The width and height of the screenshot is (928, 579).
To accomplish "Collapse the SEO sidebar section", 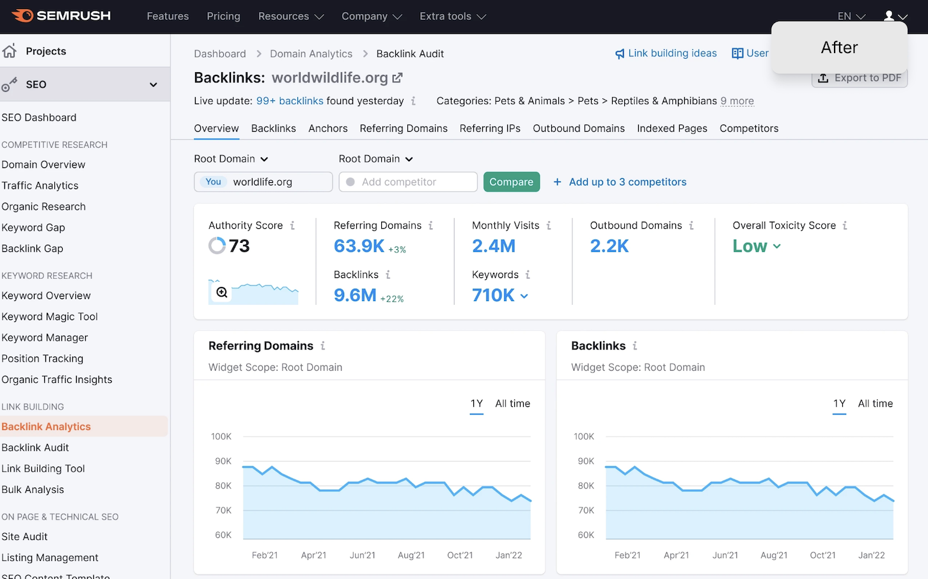I will point(153,84).
